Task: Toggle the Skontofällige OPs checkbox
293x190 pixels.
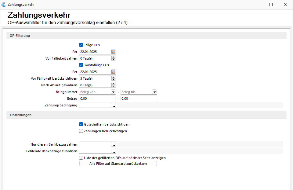Action: (x=81, y=65)
